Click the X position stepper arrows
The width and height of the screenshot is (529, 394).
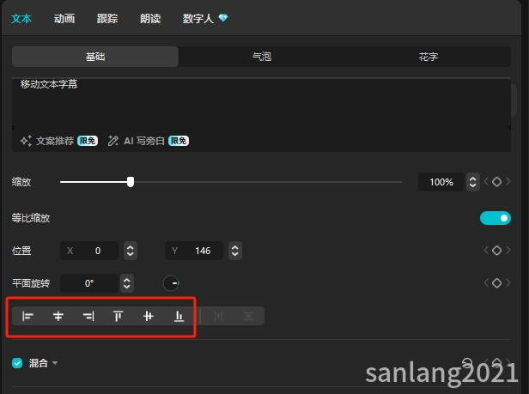131,251
